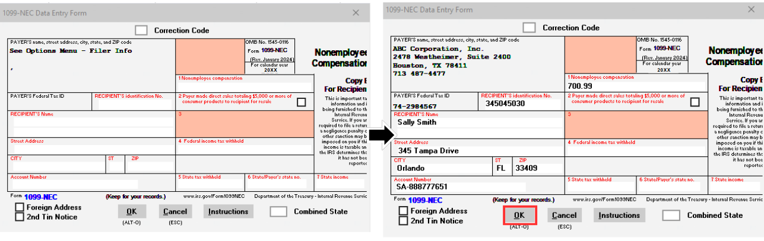Close the blank 1099-NEC form window

pos(356,12)
